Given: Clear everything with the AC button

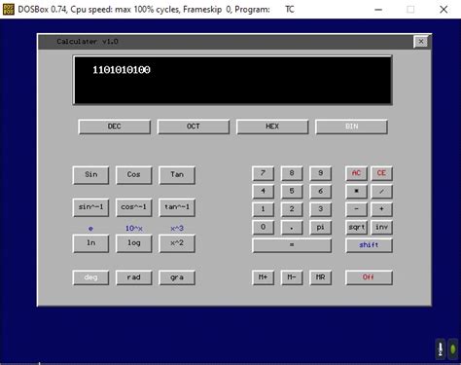Looking at the screenshot, I should tap(356, 173).
